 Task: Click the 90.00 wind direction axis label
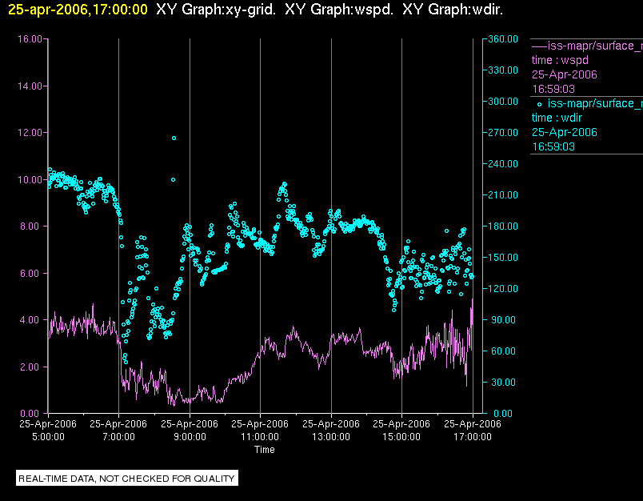[x=503, y=319]
